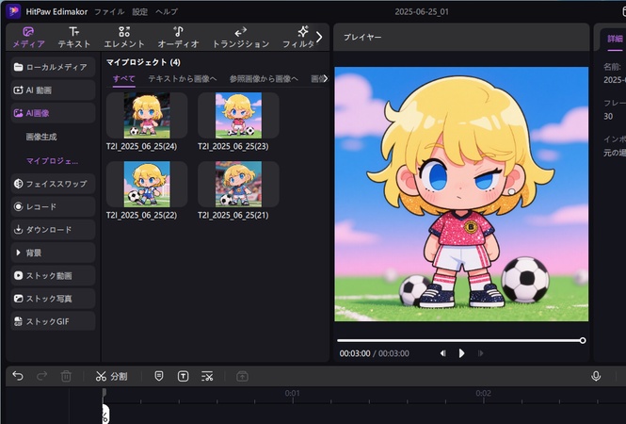Screen dimensions: 626x424
Task: Open マイプロジェ... sub-item
Action: click(53, 161)
